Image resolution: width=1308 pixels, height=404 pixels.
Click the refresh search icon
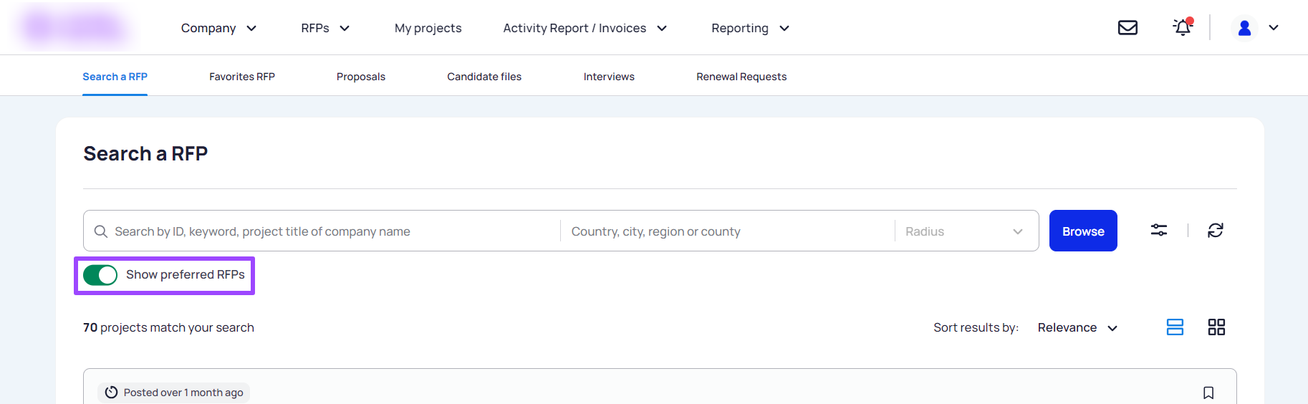click(x=1216, y=230)
